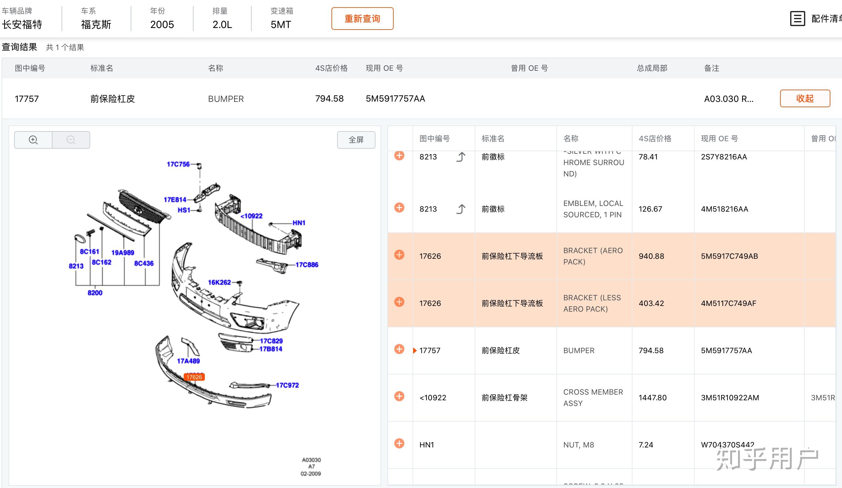
Task: Click up-arrow icon on 78.41 emblem row
Action: pyautogui.click(x=461, y=157)
